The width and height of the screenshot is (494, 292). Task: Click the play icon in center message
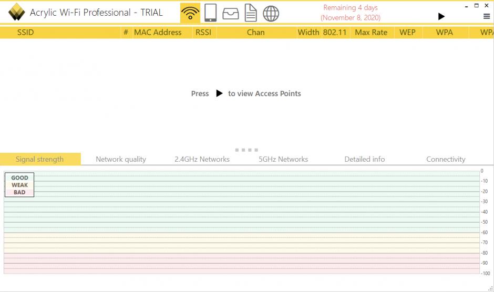pos(219,93)
